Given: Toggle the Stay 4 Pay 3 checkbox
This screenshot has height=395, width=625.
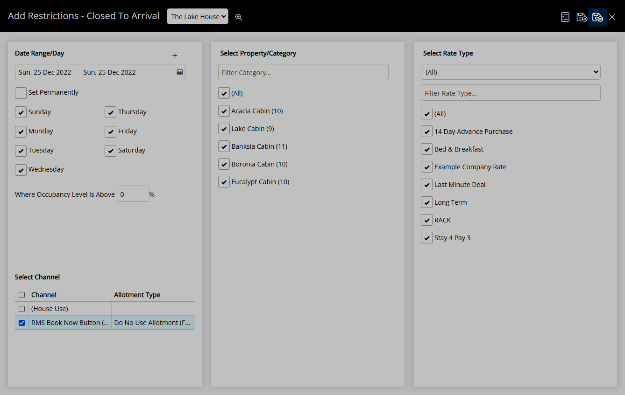Looking at the screenshot, I should pyautogui.click(x=426, y=238).
